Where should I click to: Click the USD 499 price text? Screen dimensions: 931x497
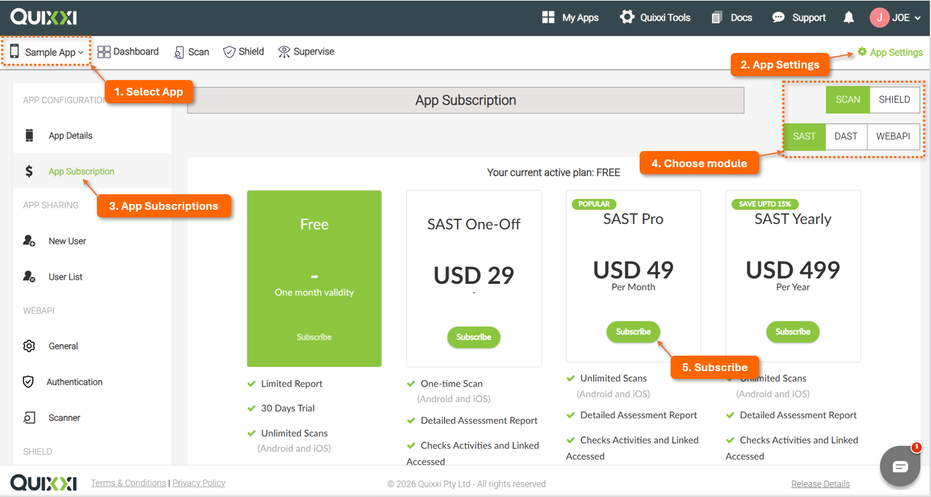(793, 269)
